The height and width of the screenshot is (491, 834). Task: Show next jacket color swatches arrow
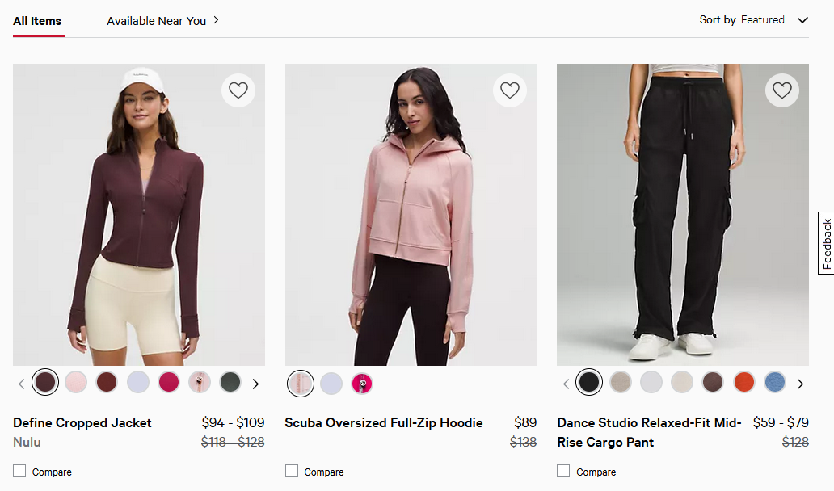tap(256, 384)
